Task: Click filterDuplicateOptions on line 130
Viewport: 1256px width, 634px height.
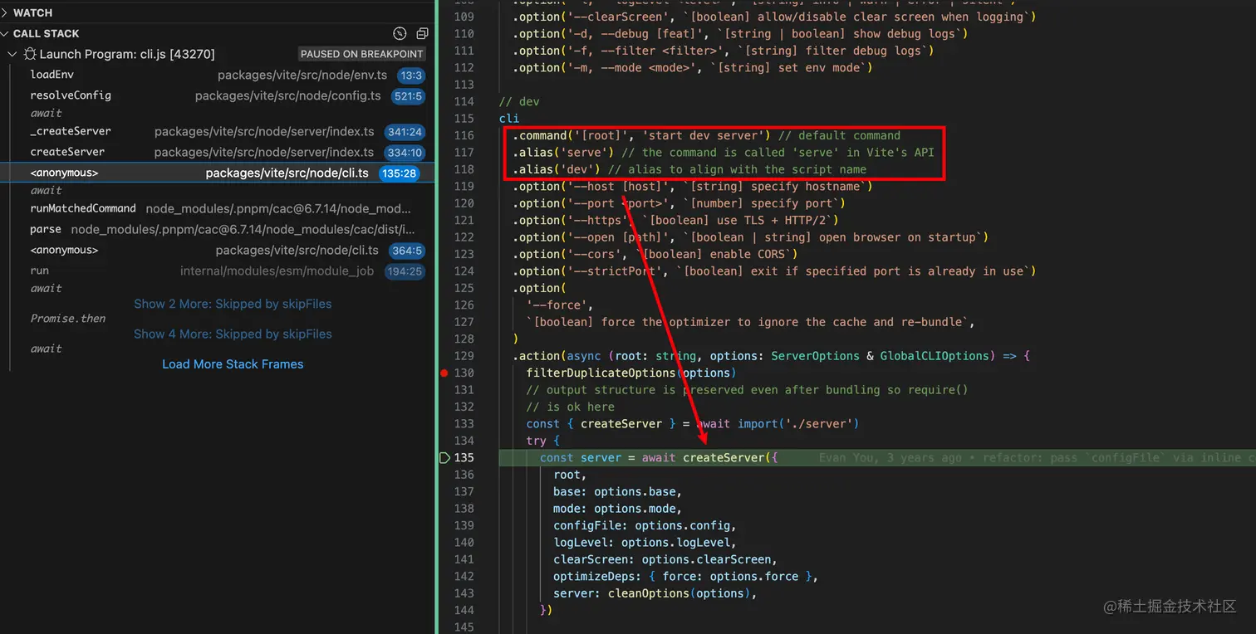Action: tap(601, 373)
